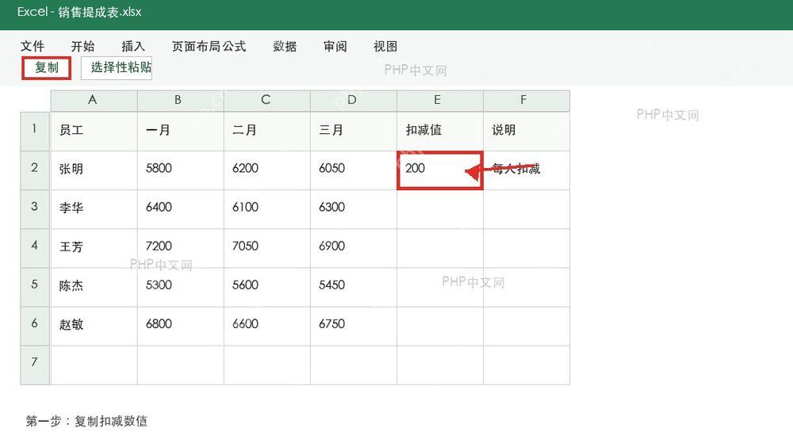Select row 1 header

click(x=35, y=131)
